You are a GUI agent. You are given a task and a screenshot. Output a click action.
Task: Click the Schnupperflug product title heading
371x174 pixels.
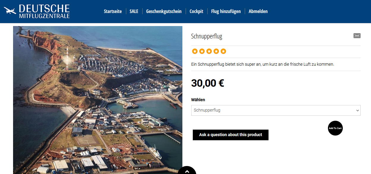(x=206, y=36)
